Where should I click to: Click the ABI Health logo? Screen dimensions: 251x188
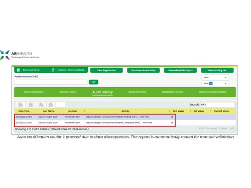(20, 55)
